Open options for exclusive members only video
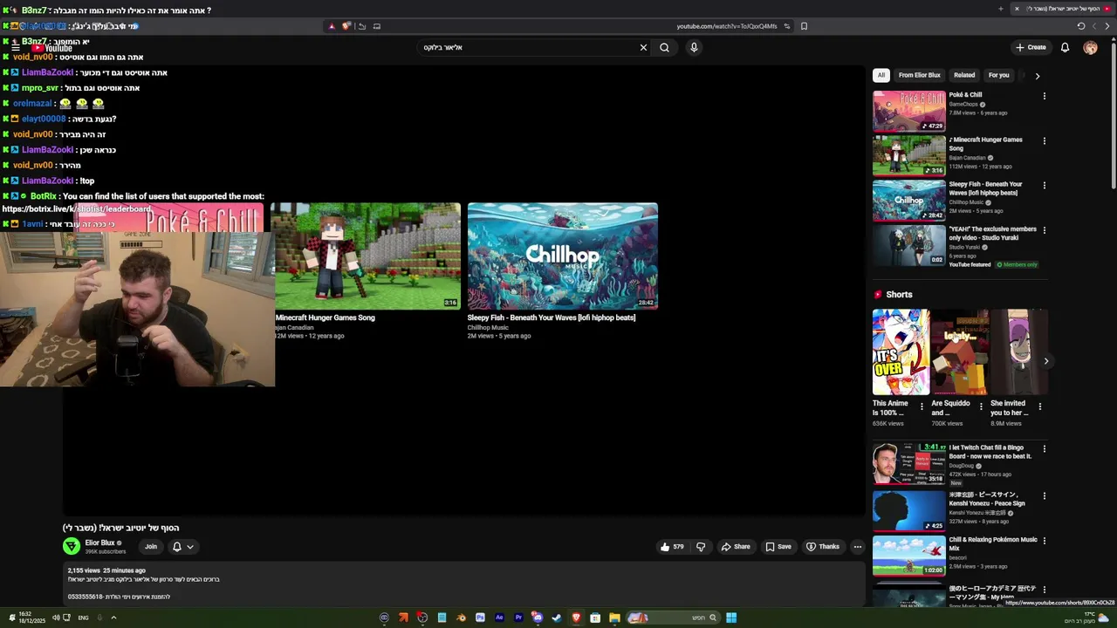The width and height of the screenshot is (1117, 628). pos(1044,230)
